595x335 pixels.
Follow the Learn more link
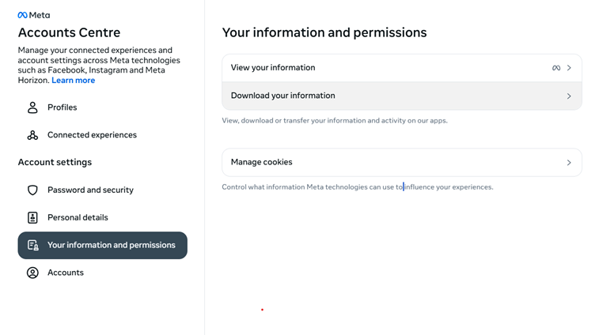(74, 81)
